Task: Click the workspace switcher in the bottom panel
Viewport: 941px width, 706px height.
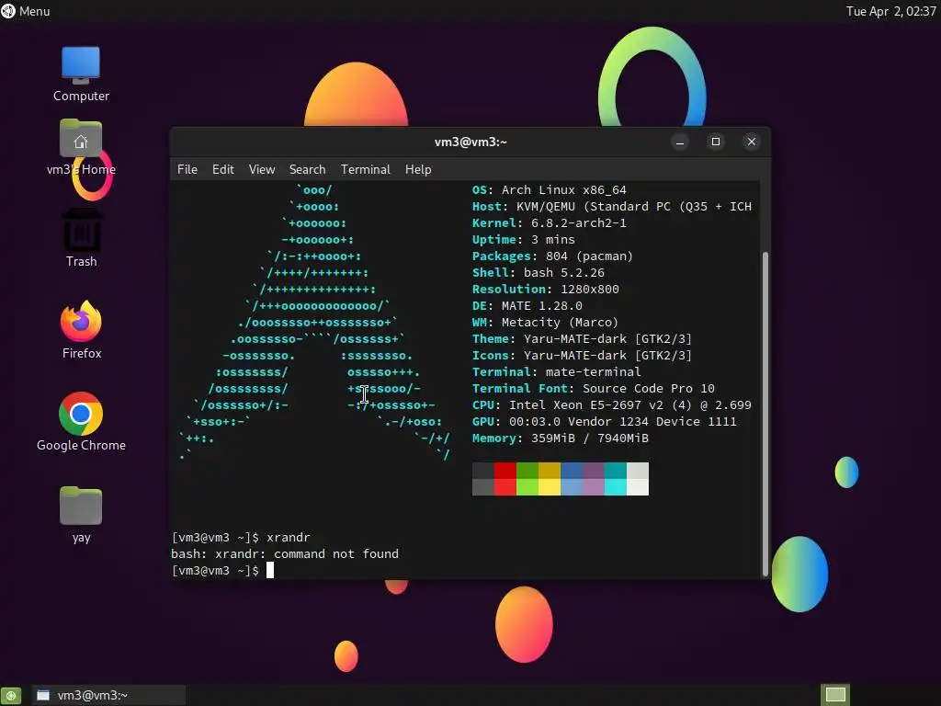Action: (x=835, y=695)
